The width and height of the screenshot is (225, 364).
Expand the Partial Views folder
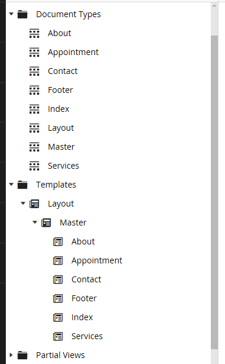[11, 355]
